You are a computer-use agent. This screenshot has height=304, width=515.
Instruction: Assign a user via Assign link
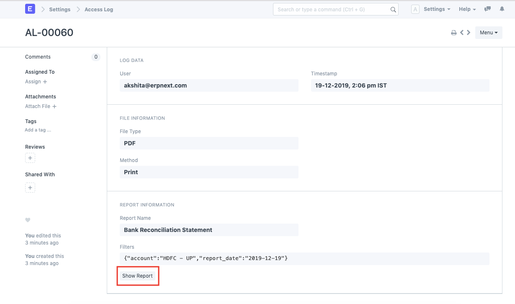coord(33,81)
